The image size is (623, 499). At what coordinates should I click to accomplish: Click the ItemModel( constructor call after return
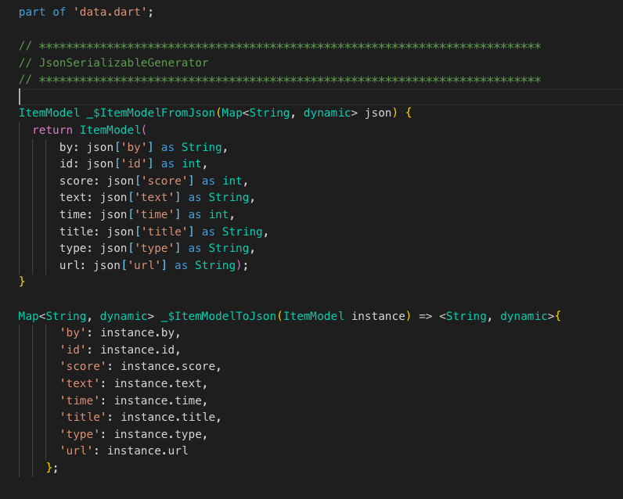click(x=113, y=130)
